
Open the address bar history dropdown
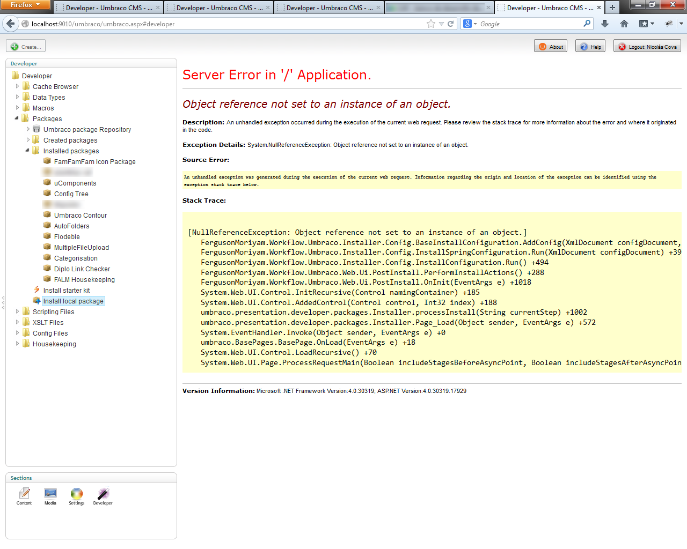coord(441,24)
